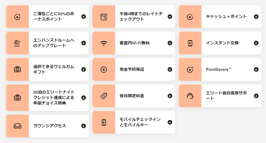The image size is (266, 143).
Task: Expand the PointSavers section
Action: click(x=256, y=70)
